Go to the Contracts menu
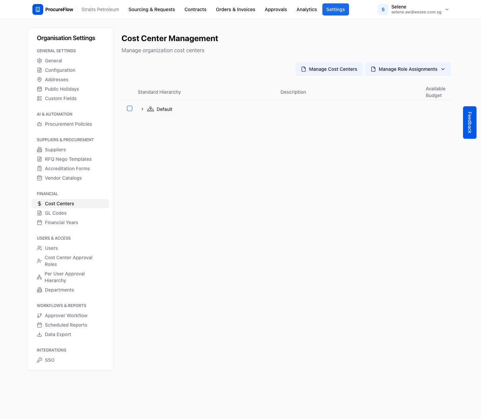The height and width of the screenshot is (419, 481). [x=195, y=9]
